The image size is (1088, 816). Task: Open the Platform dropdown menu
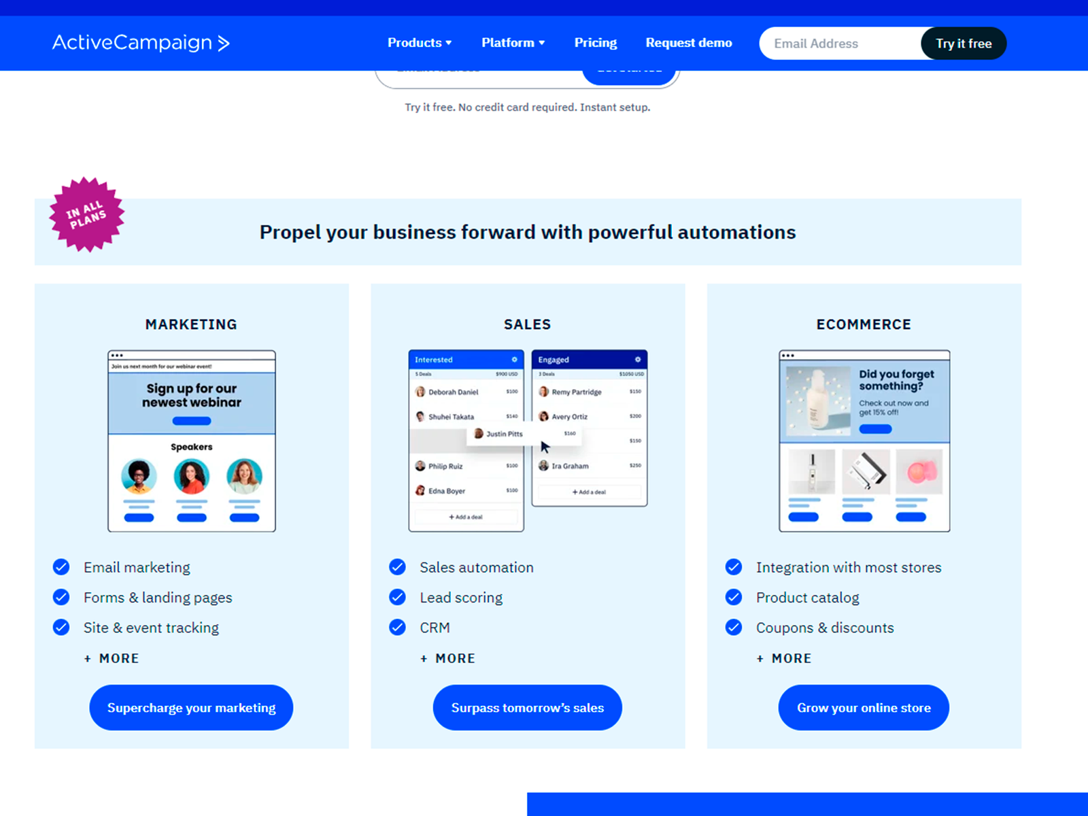(x=513, y=43)
